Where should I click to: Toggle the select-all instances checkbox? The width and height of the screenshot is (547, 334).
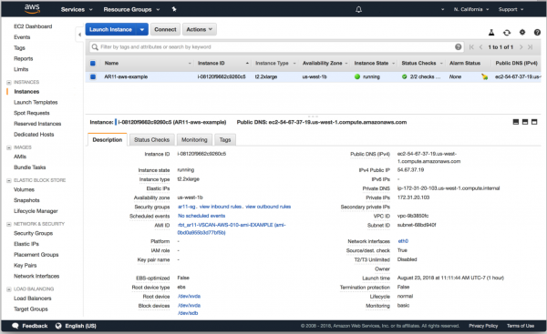tap(93, 64)
